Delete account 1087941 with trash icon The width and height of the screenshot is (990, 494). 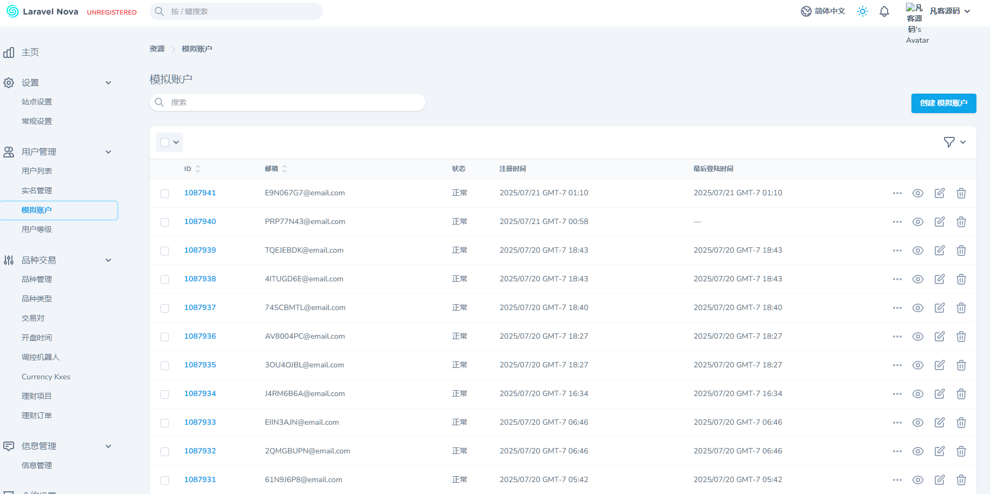coord(961,193)
